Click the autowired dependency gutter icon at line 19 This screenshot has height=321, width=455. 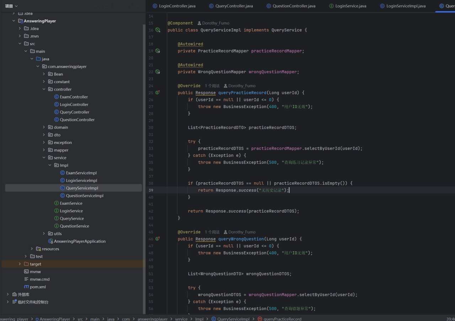[x=157, y=51]
